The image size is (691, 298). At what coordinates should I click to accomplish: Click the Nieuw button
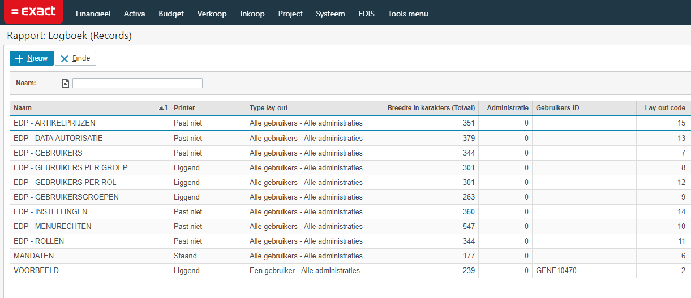point(32,58)
